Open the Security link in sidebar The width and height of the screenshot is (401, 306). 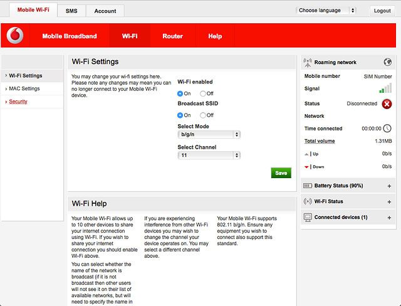18,102
